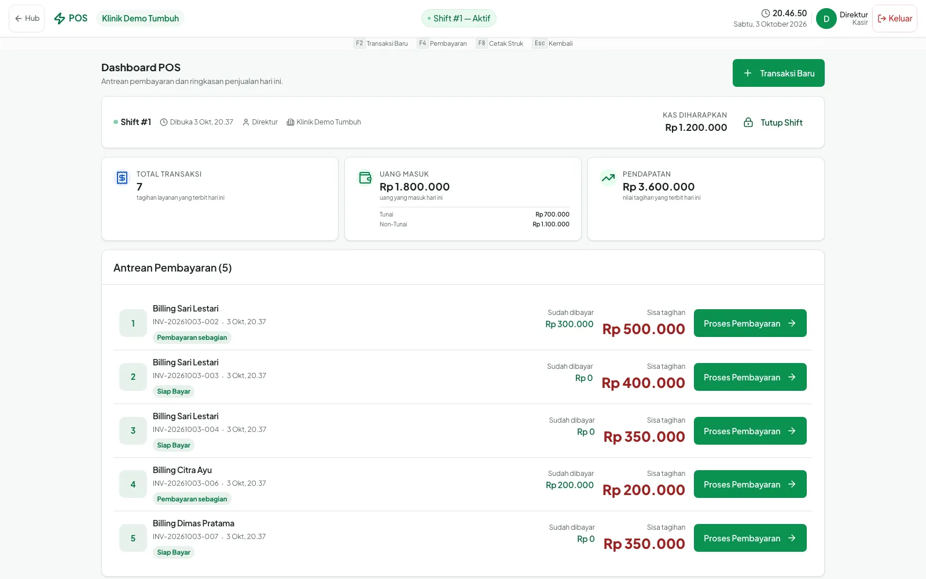926x579 pixels.
Task: Click queue number 4 badge
Action: point(133,484)
